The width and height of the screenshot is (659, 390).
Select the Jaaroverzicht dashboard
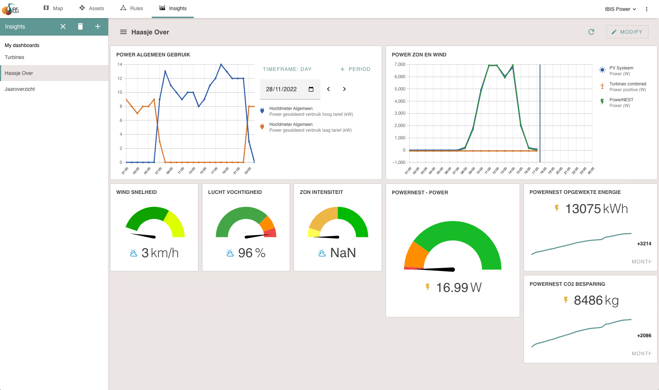(x=54, y=89)
